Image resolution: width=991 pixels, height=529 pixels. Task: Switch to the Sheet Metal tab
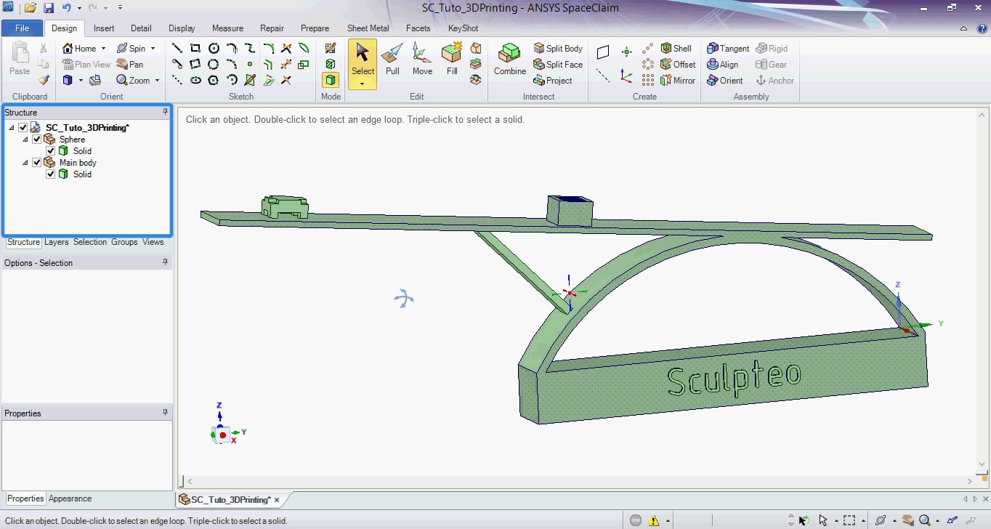[x=368, y=28]
